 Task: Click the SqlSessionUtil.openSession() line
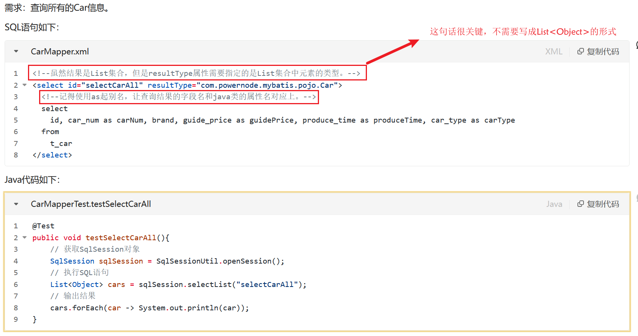coord(167,261)
